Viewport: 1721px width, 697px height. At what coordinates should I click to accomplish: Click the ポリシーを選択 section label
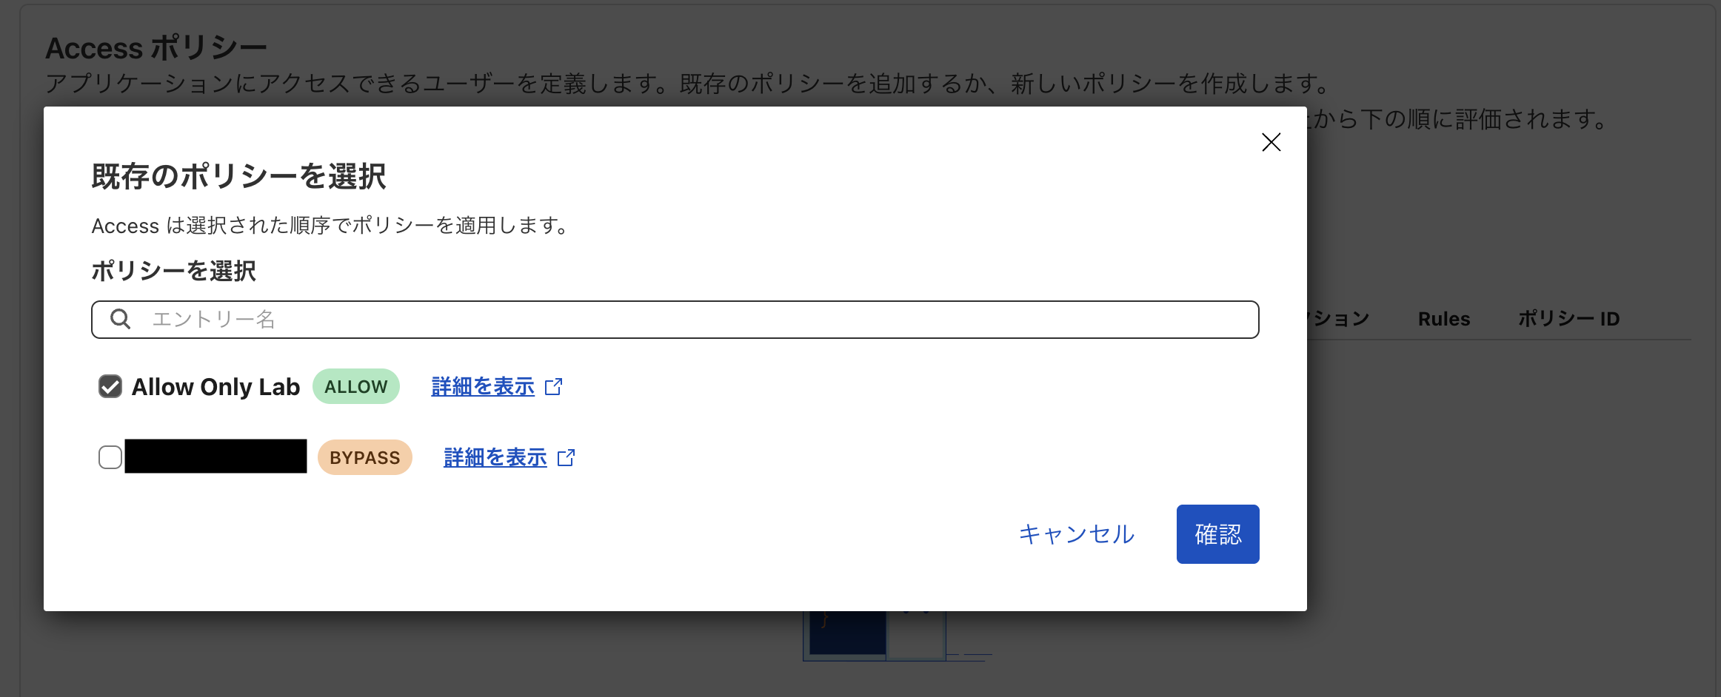173,271
